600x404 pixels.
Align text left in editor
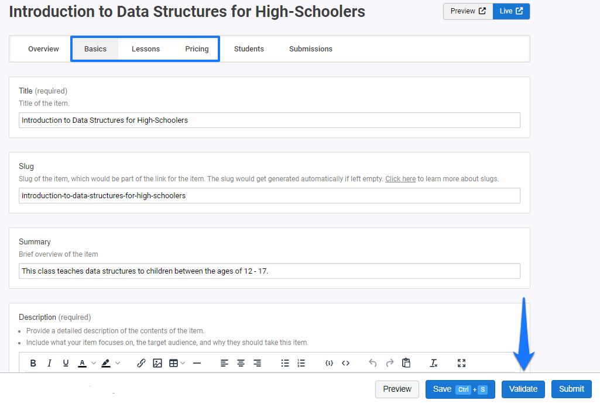(224, 363)
